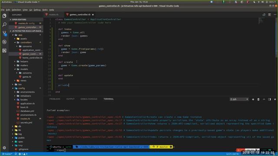Image resolution: width=278 pixels, height=156 pixels.
Task: Open secrets.yml file
Action: [26, 123]
